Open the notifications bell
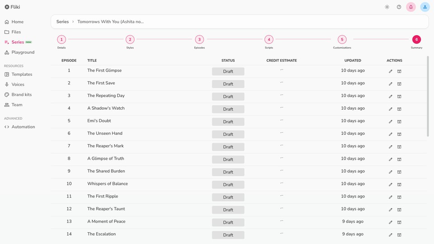Screen dimensions: 434x244 [x=411, y=7]
